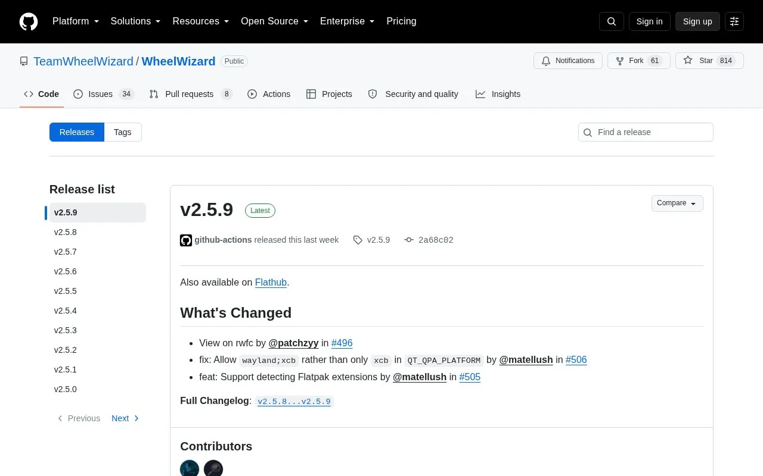
Task: Expand the Resources menu
Action: [201, 21]
